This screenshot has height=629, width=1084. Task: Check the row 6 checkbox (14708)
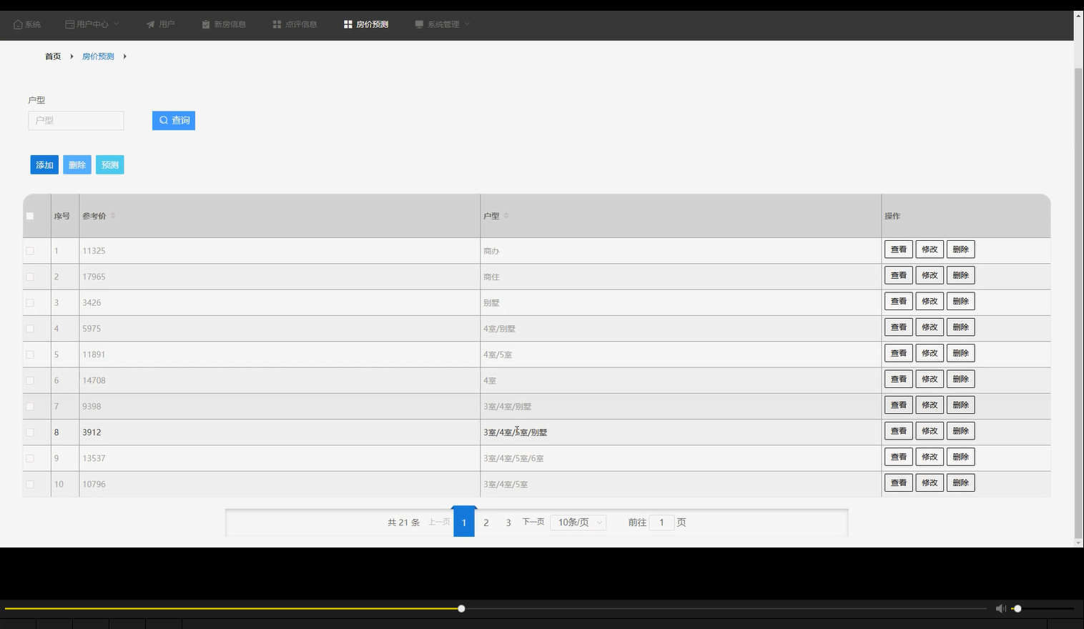30,380
